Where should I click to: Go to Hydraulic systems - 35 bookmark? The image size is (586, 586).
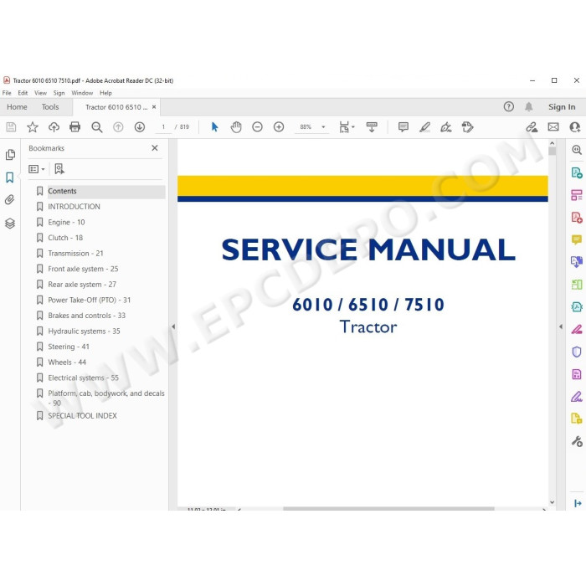pos(84,332)
